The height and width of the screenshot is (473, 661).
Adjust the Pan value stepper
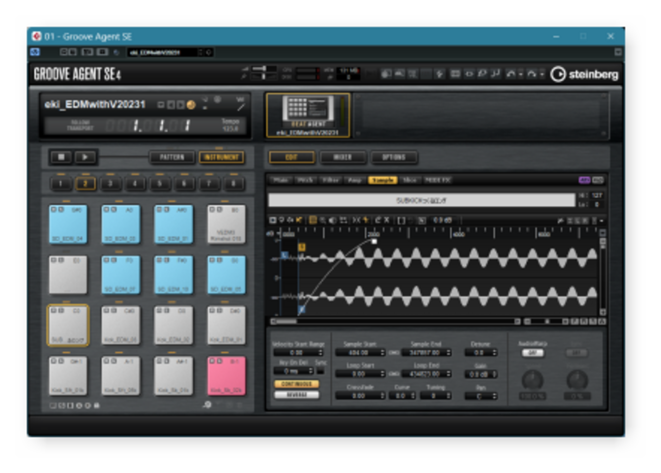click(481, 396)
